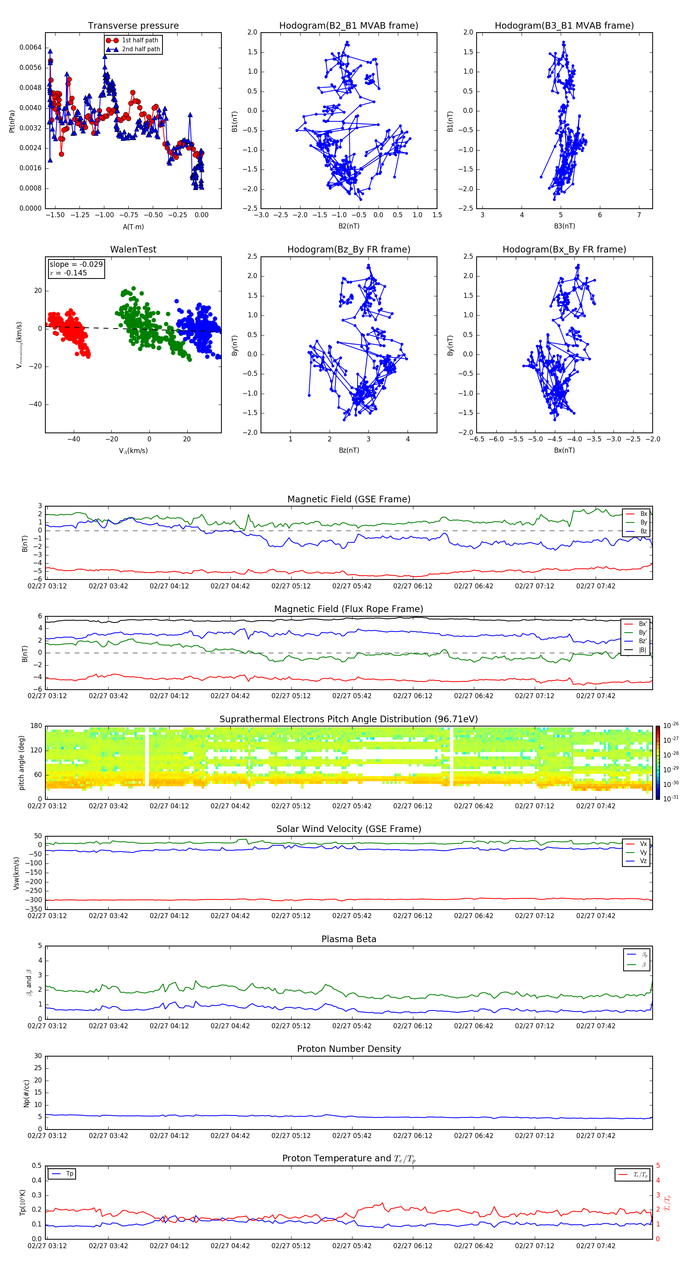
Task: Select '|B|' in the Flux Rope legend
Action: [x=636, y=650]
